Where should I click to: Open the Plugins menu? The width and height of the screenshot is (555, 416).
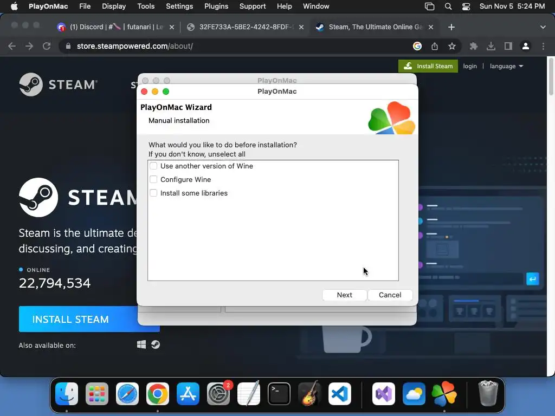pos(216,6)
